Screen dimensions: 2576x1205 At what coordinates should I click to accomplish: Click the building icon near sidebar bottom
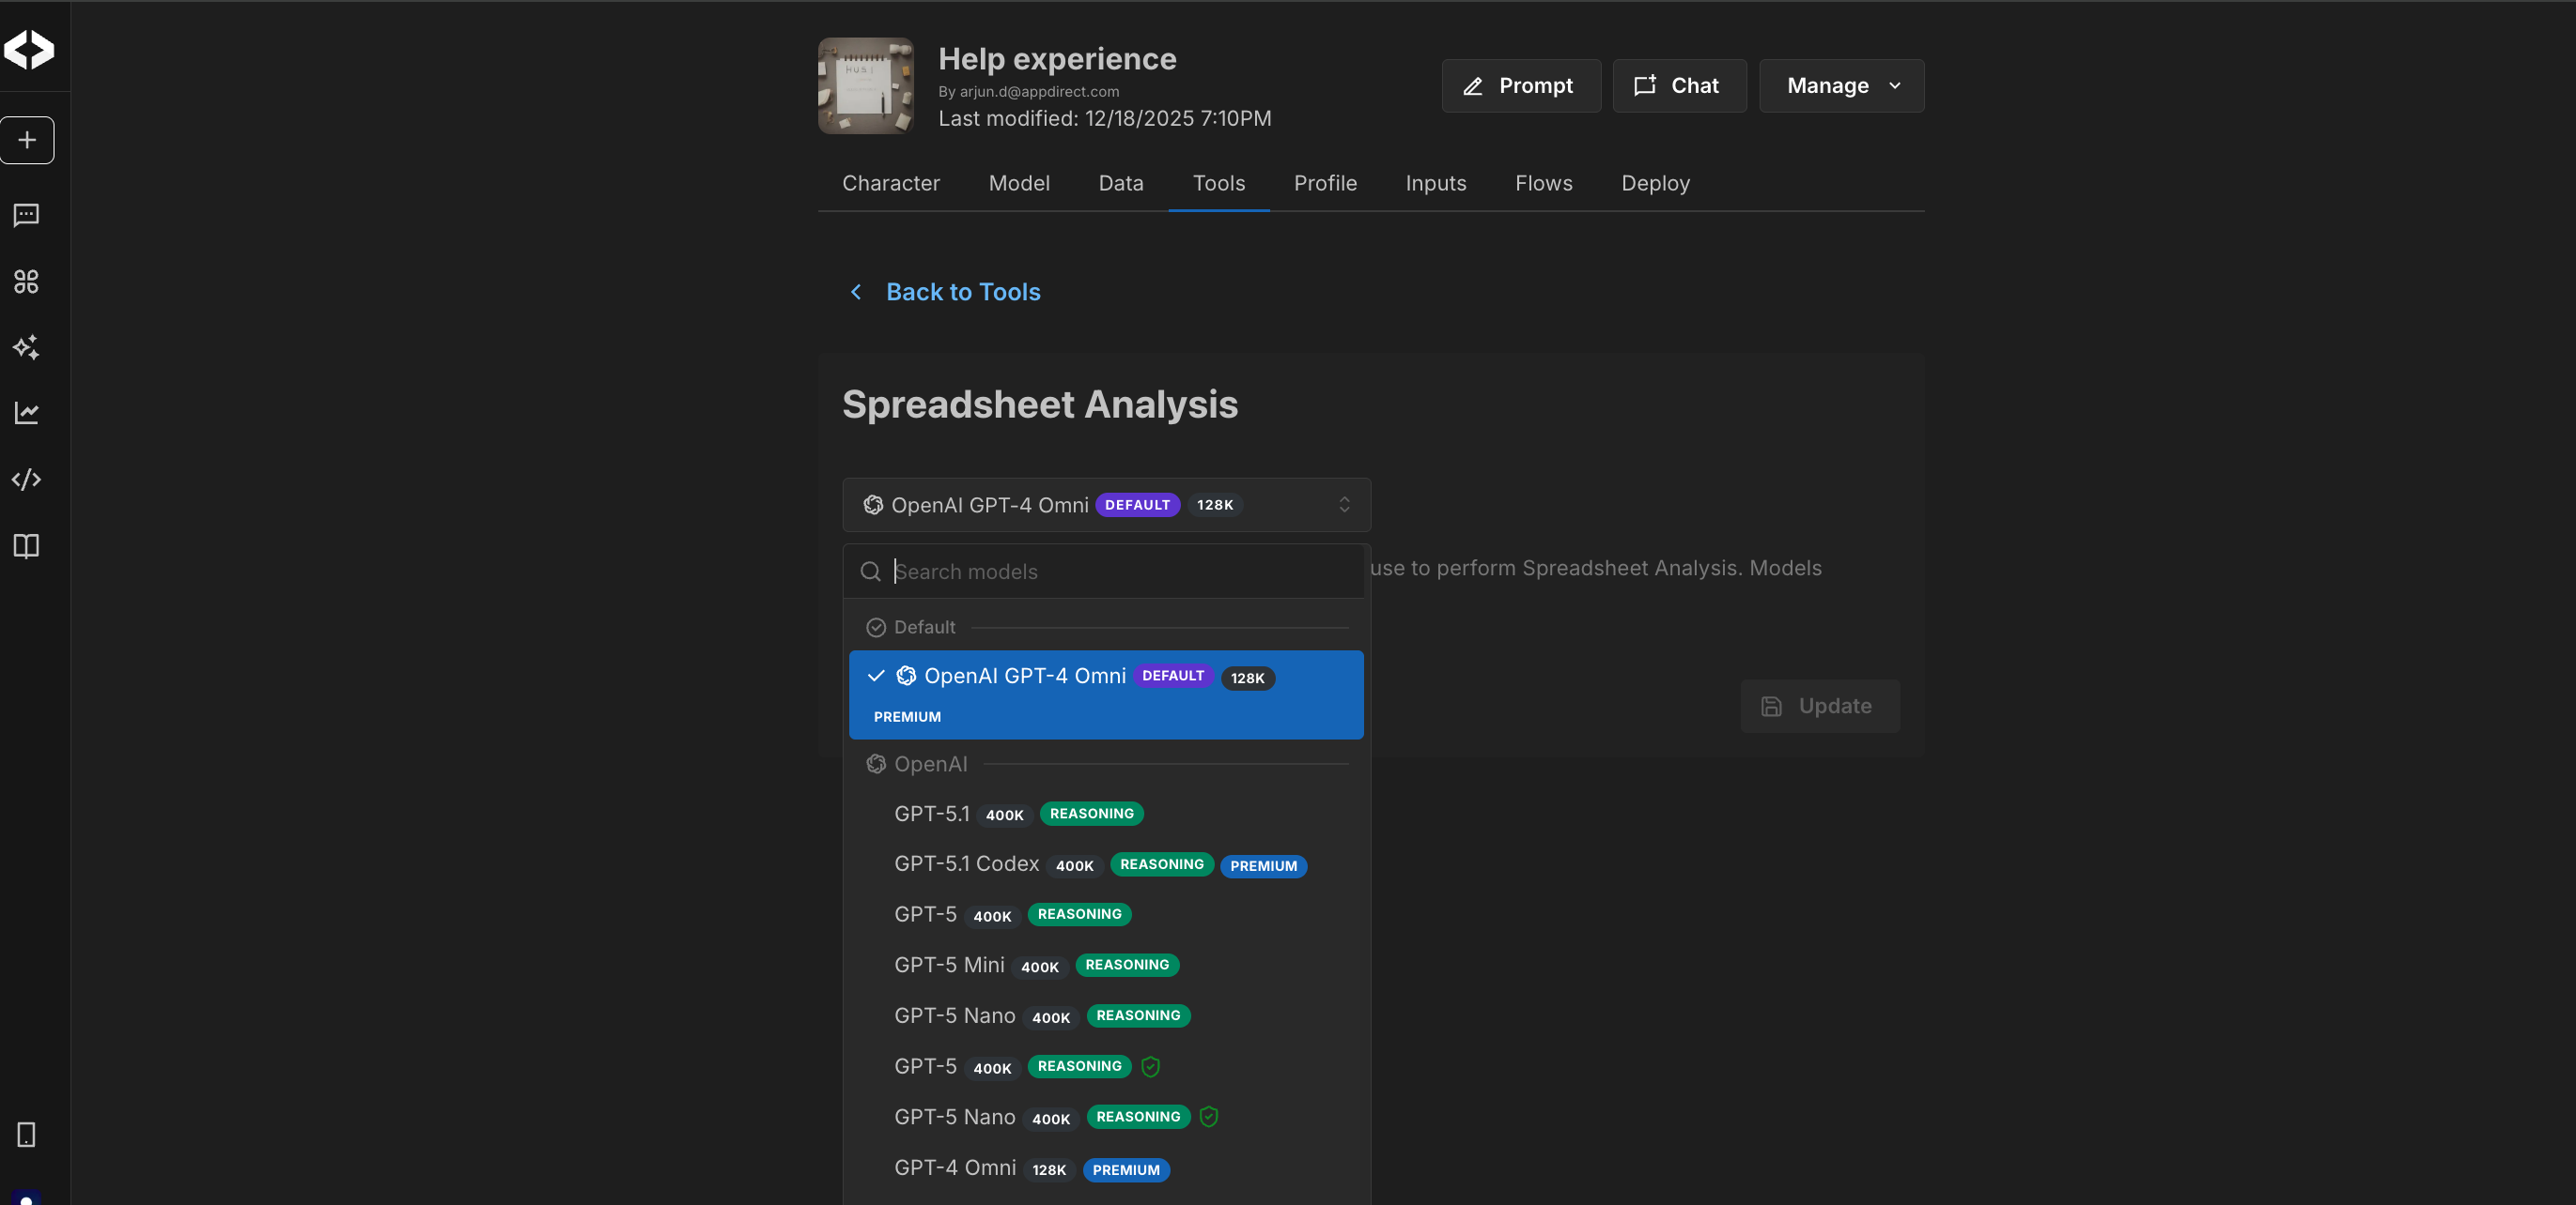[27, 1134]
